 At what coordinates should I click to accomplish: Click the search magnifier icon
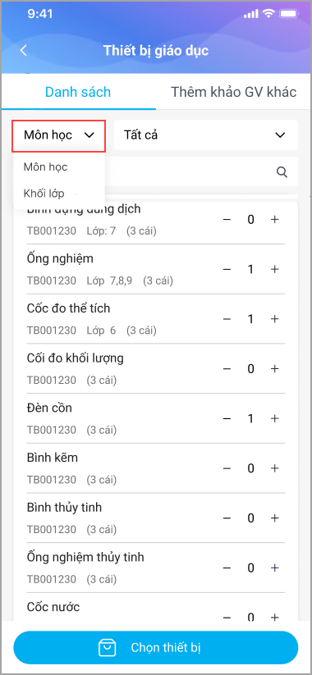pyautogui.click(x=282, y=172)
